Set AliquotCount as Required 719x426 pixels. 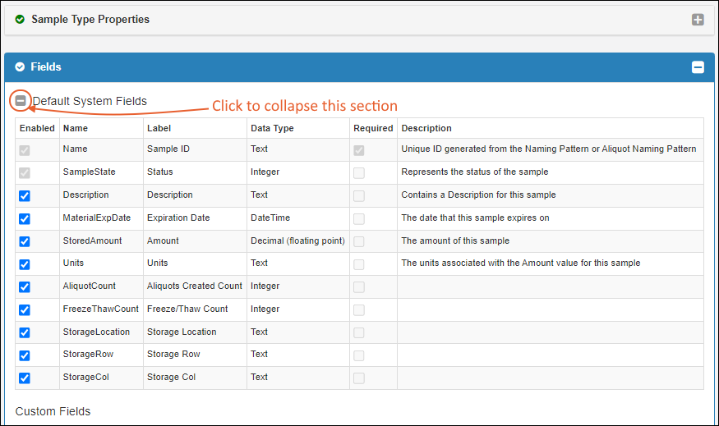click(359, 287)
